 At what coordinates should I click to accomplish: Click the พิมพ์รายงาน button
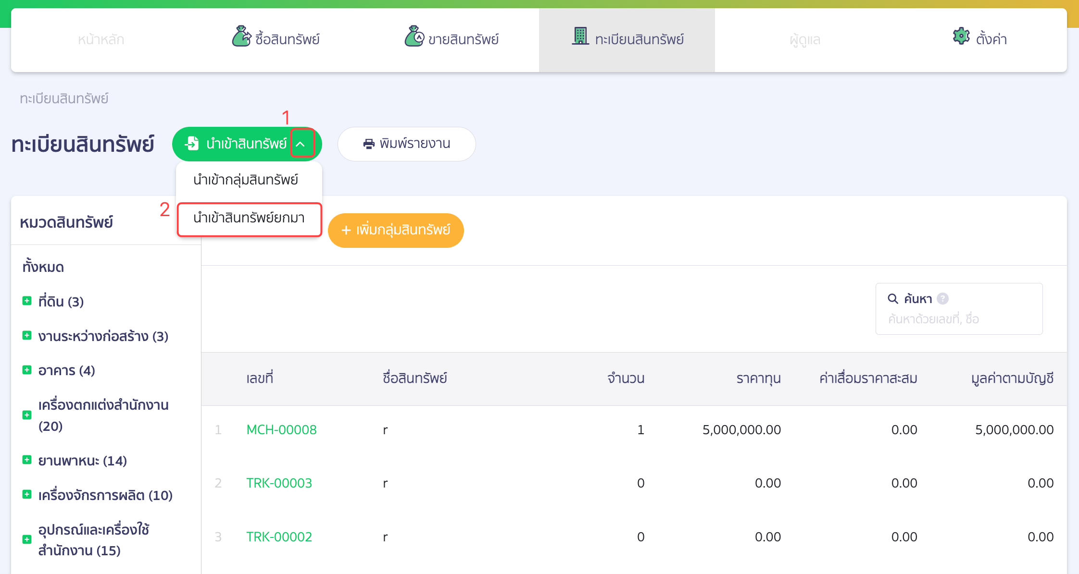coord(406,144)
